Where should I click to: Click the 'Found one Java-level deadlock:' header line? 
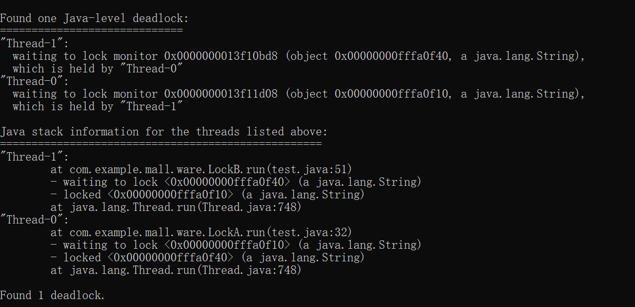point(94,18)
